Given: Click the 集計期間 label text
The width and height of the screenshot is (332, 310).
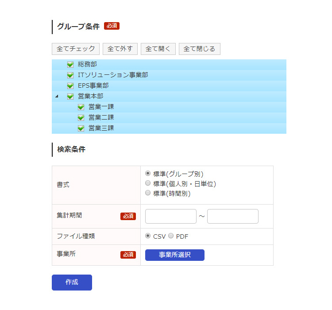Looking at the screenshot, I should pos(69,215).
